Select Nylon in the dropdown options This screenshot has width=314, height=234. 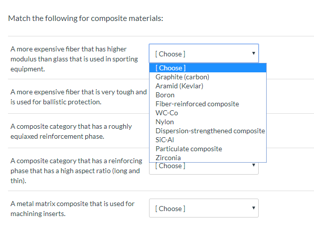click(x=165, y=122)
